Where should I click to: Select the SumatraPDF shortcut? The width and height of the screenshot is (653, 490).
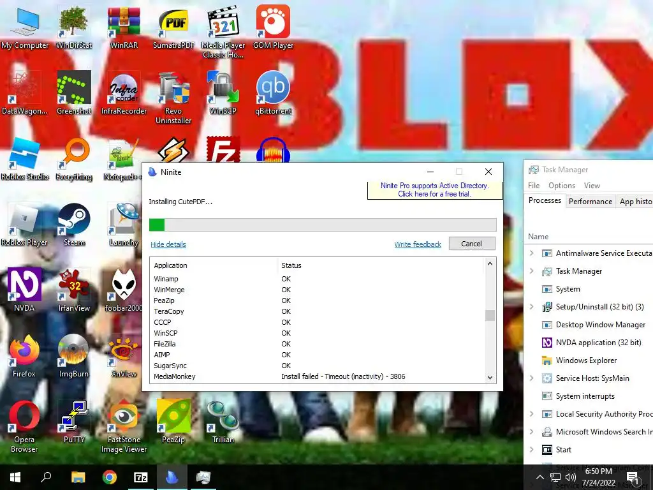[x=173, y=28]
